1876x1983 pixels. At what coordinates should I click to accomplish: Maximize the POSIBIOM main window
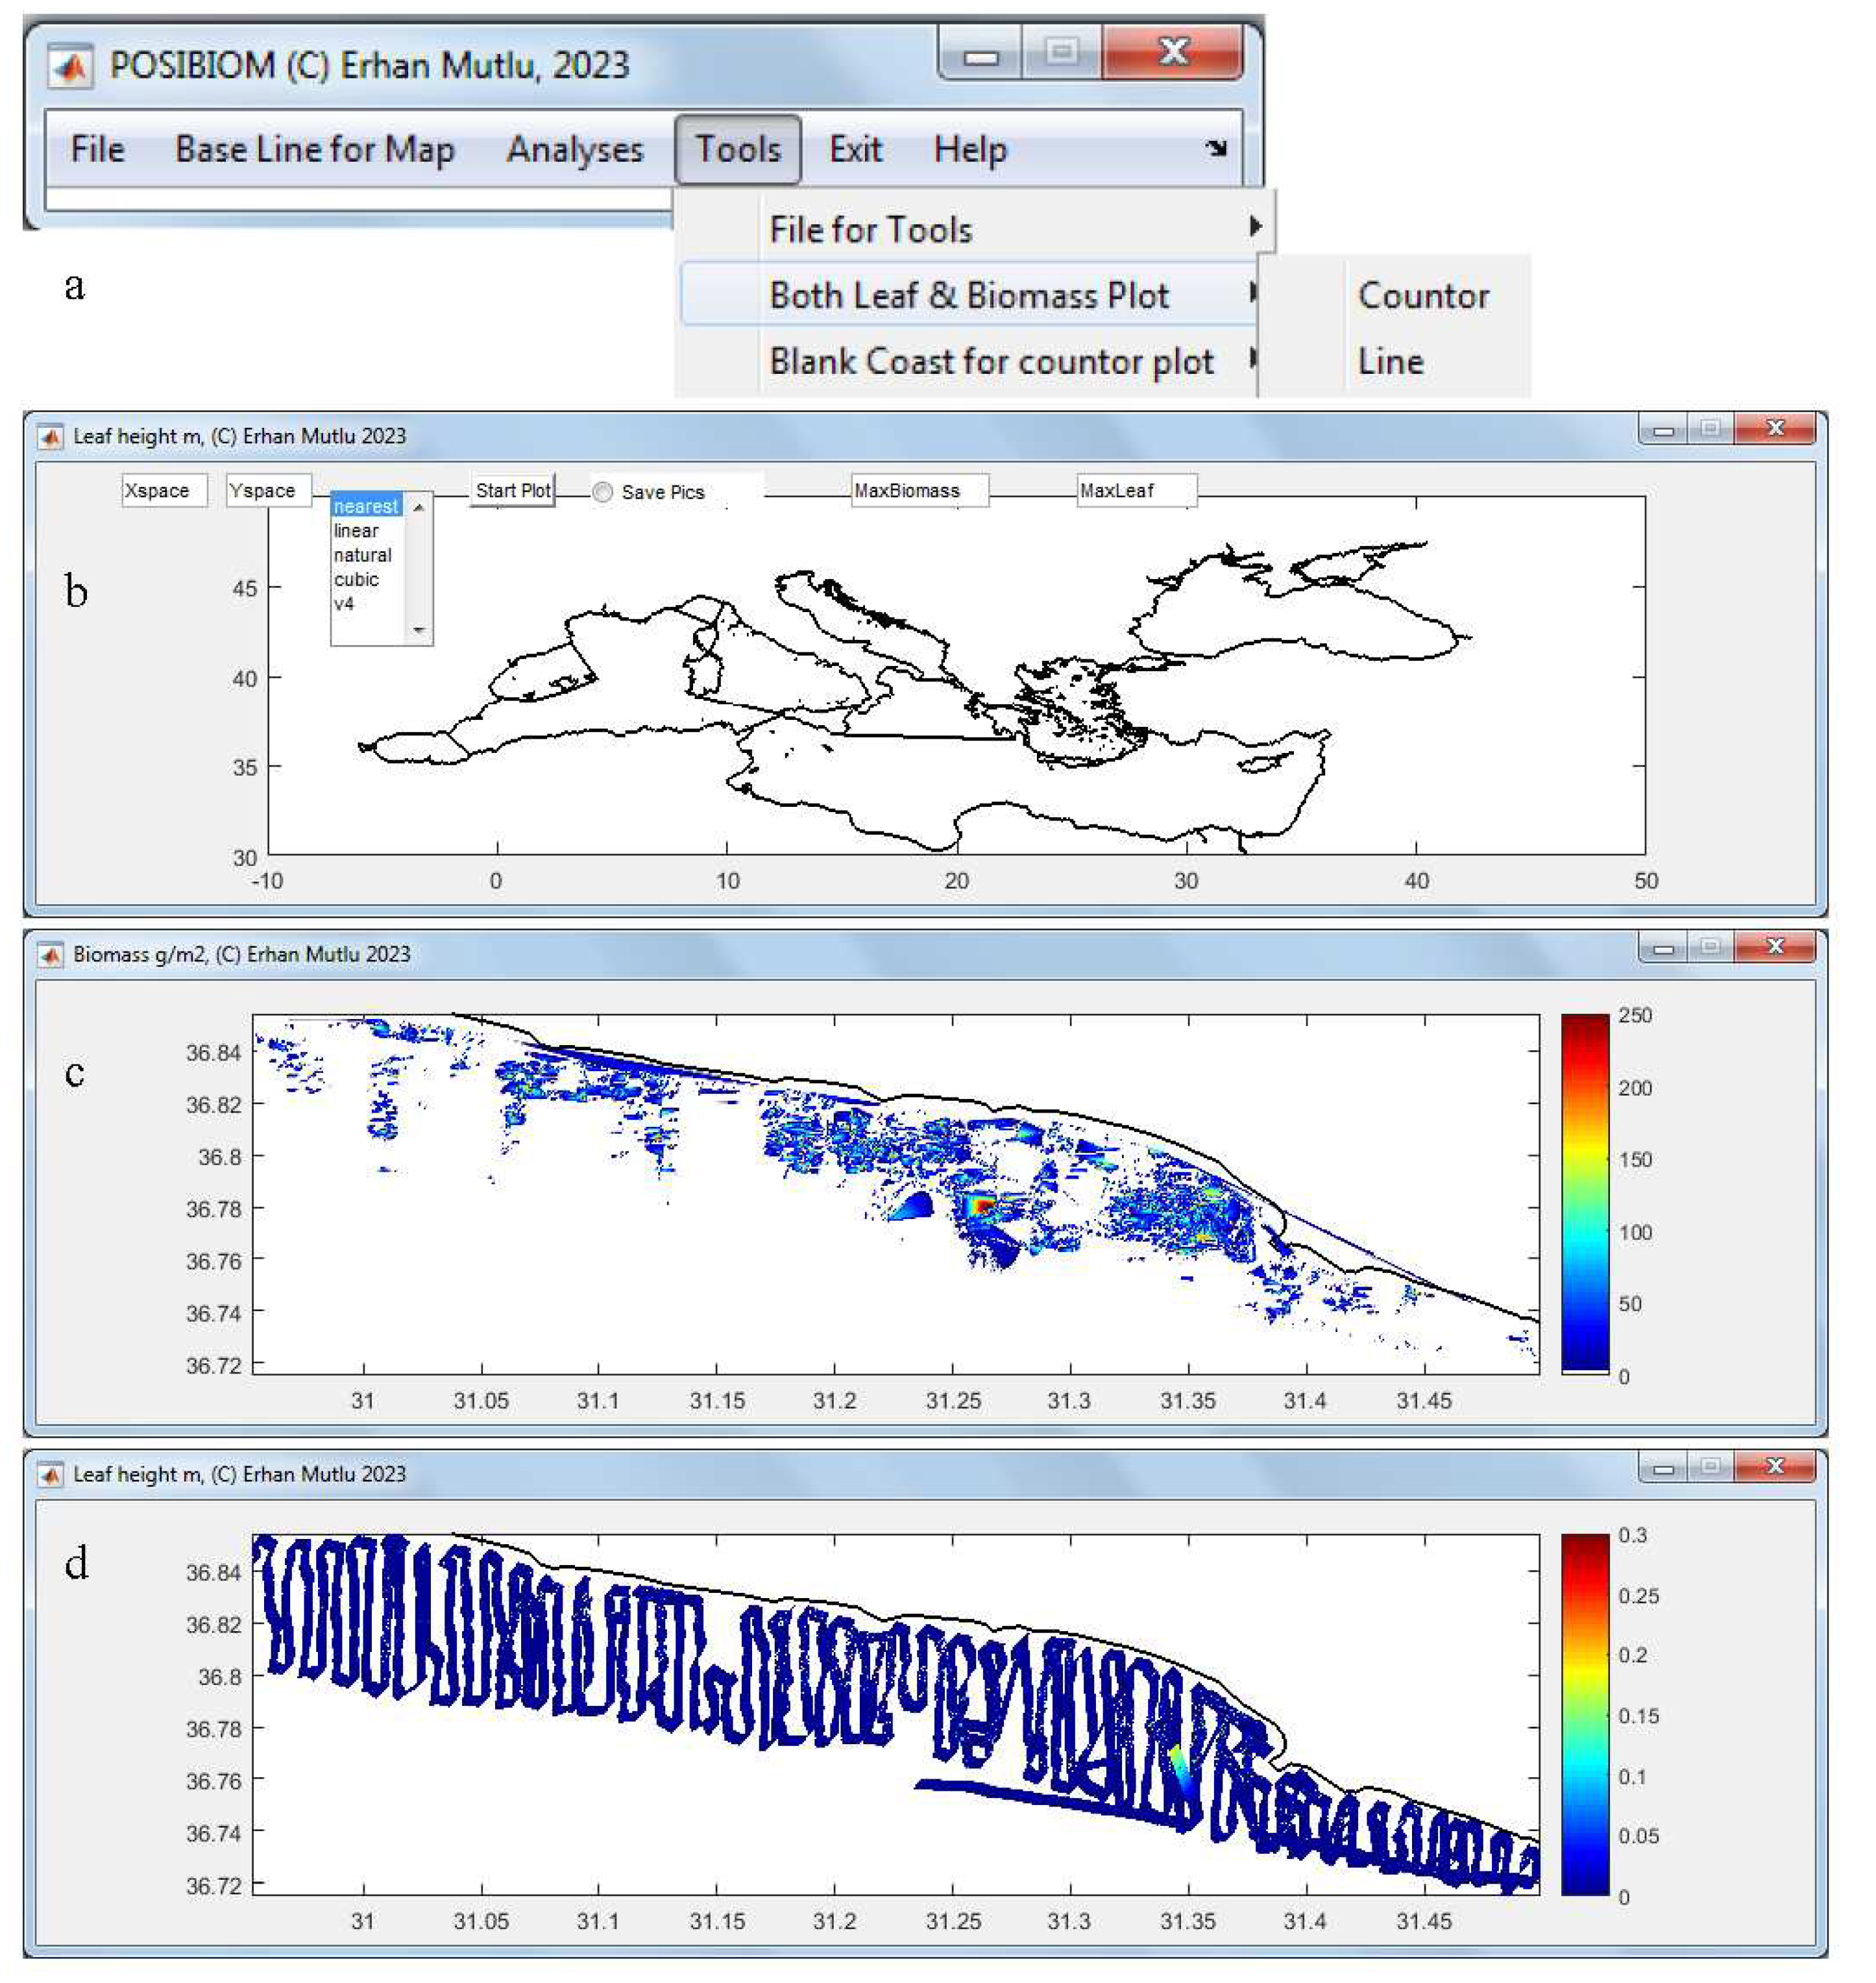coord(1061,52)
